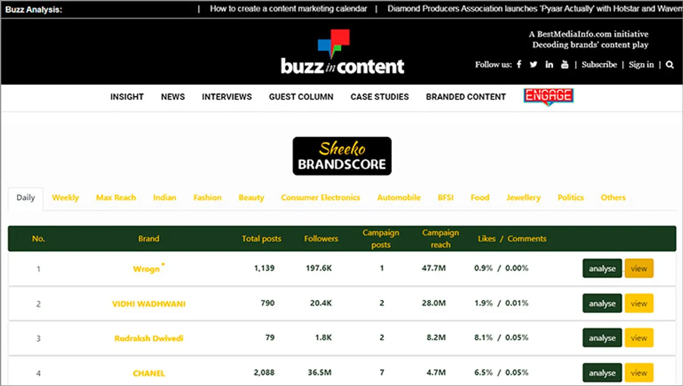Switch to the Politics tab
683x386 pixels.
point(570,198)
